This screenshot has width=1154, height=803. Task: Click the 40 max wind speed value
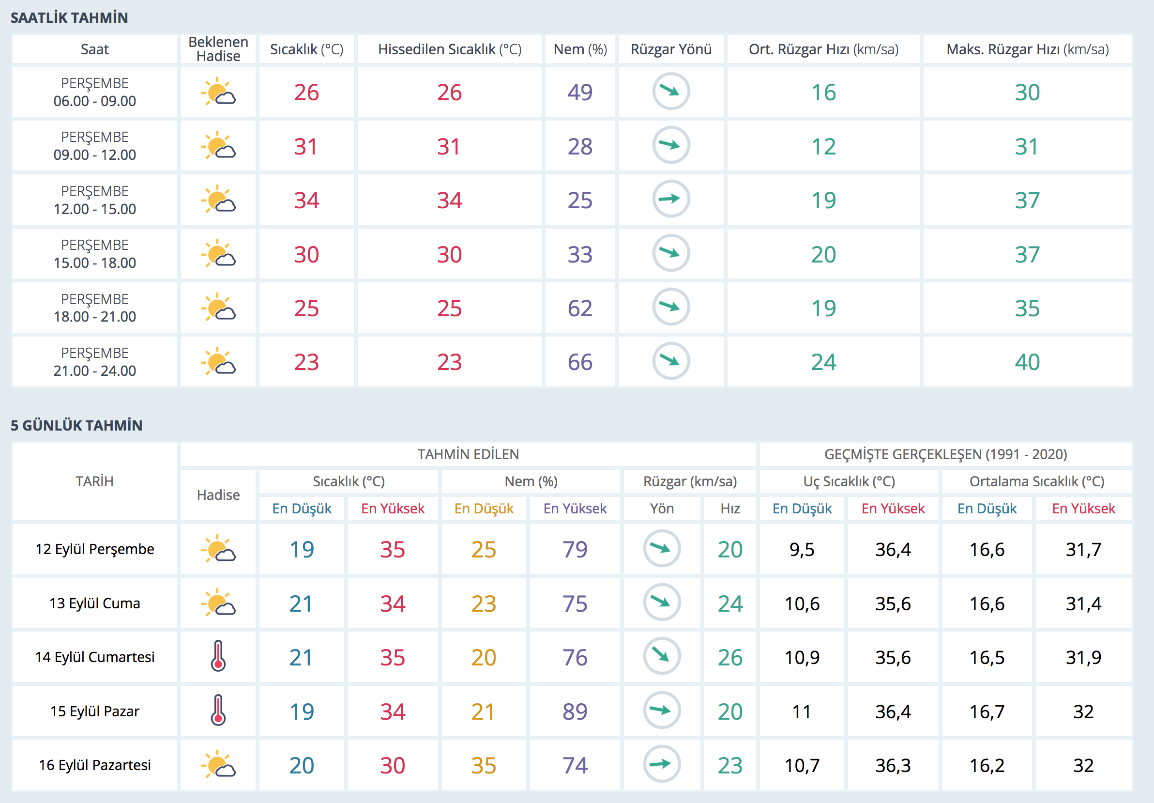click(x=1027, y=362)
